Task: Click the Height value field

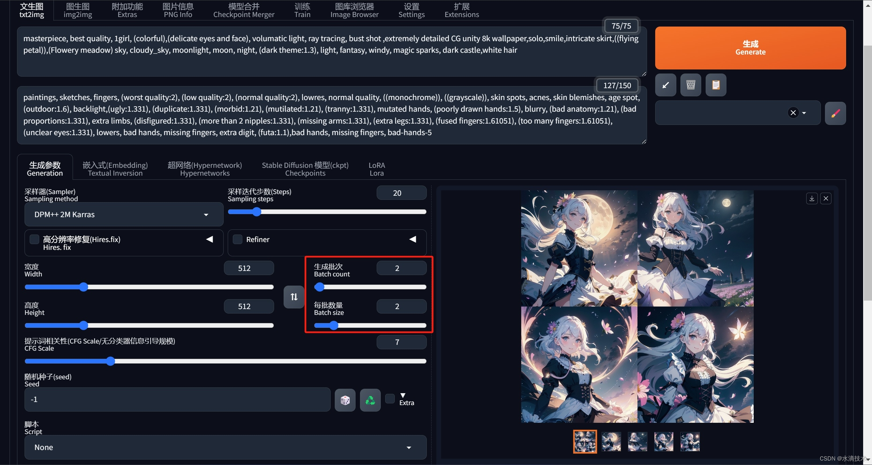Action: (x=249, y=306)
